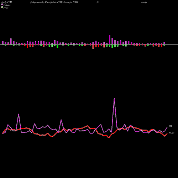The image size is (178, 178).
Task: Click the MunafaSutra charts for ICBK title
Action: (54, 2)
